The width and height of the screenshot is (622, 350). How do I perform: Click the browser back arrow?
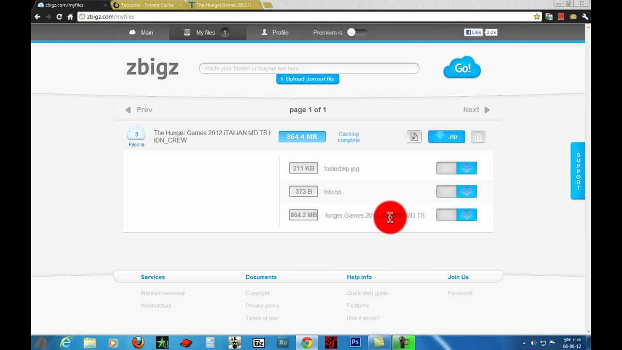37,17
